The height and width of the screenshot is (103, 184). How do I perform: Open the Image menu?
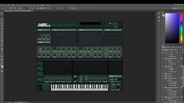[x=13, y=5]
